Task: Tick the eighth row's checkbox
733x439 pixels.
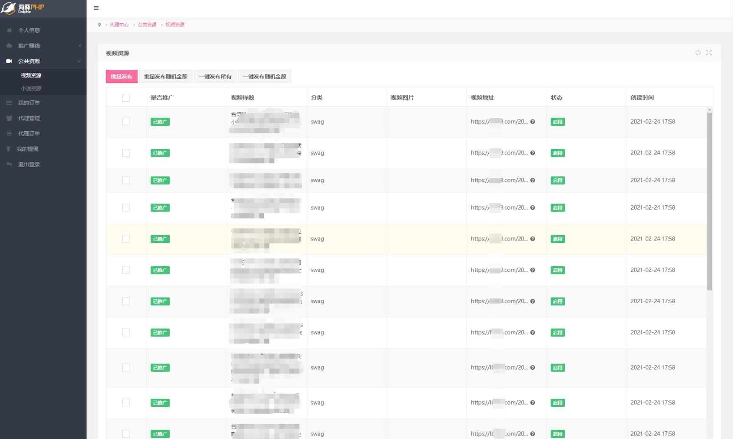Action: coord(126,332)
